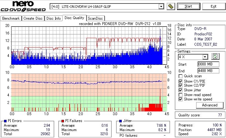This screenshot has height=138, width=226.
Task: Click the drive name LITE-ON DVDRW LH-18A1P
Action: click(x=86, y=7)
